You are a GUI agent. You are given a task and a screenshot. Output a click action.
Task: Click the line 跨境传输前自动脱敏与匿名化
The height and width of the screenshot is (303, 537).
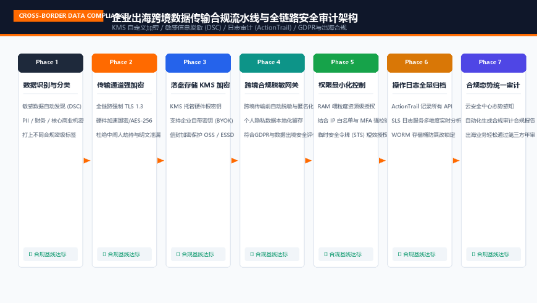coord(278,107)
